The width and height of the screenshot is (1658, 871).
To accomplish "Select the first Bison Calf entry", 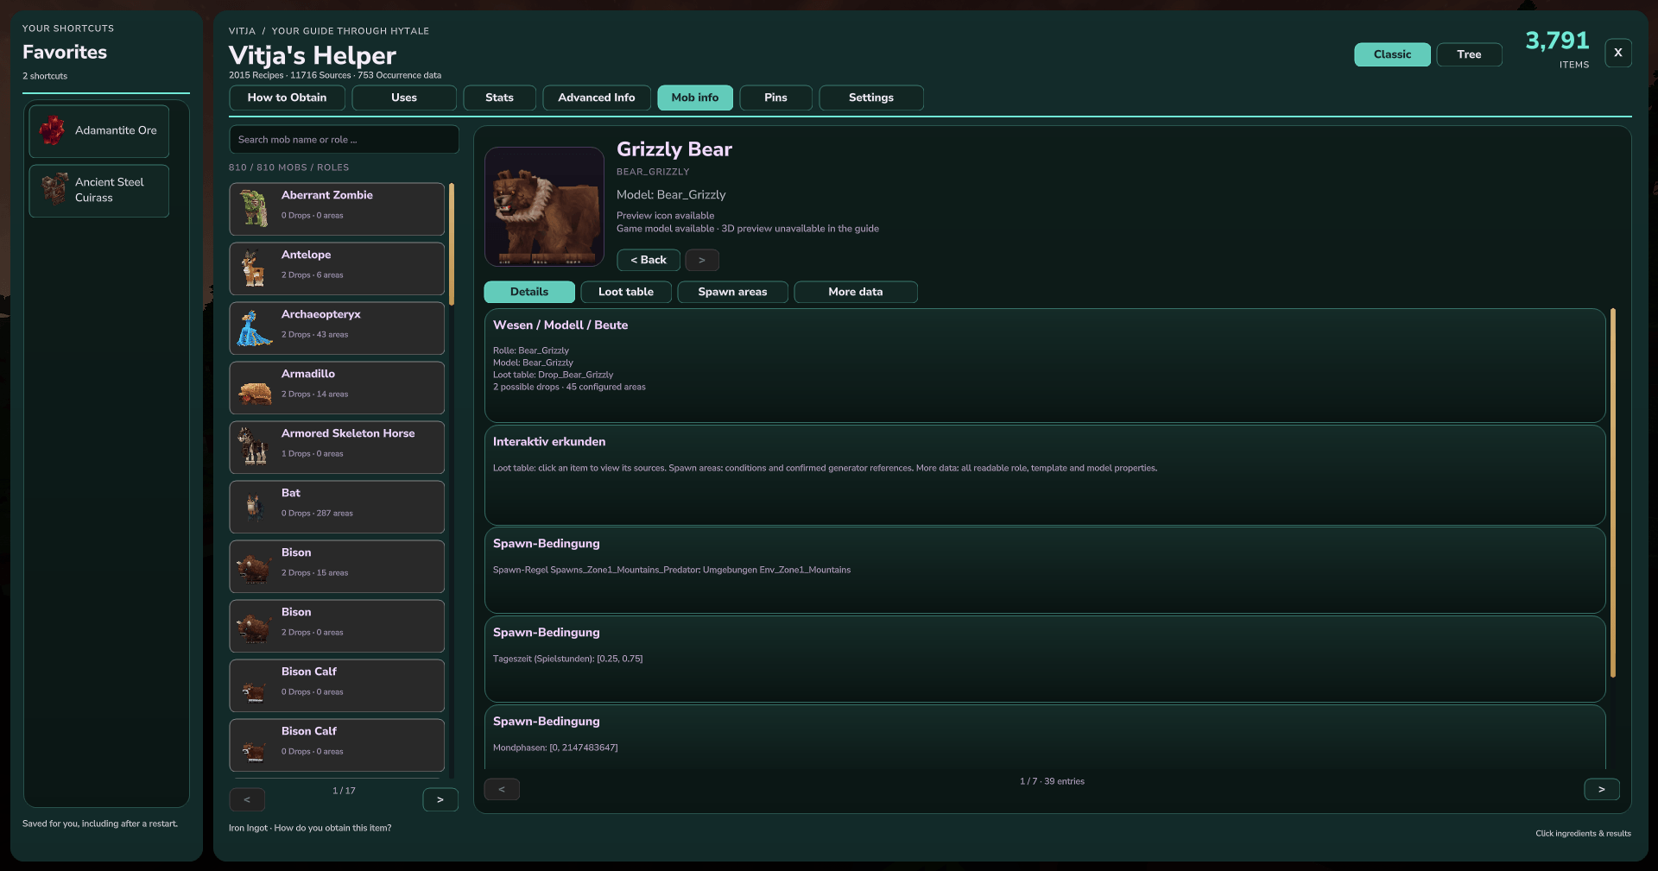I will (x=337, y=685).
